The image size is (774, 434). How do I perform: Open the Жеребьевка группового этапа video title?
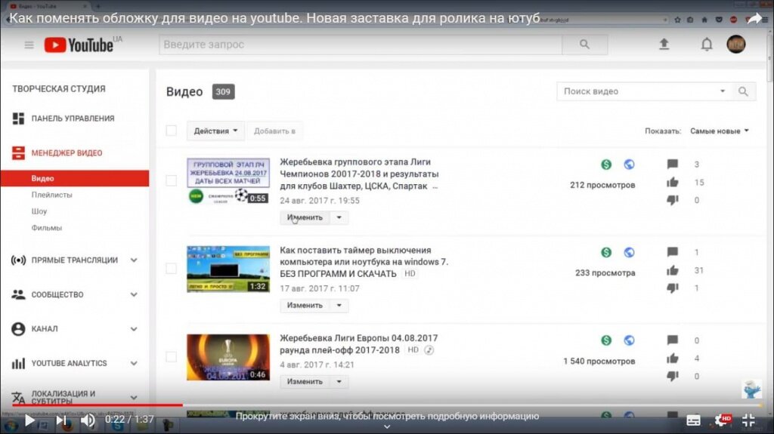[359, 174]
